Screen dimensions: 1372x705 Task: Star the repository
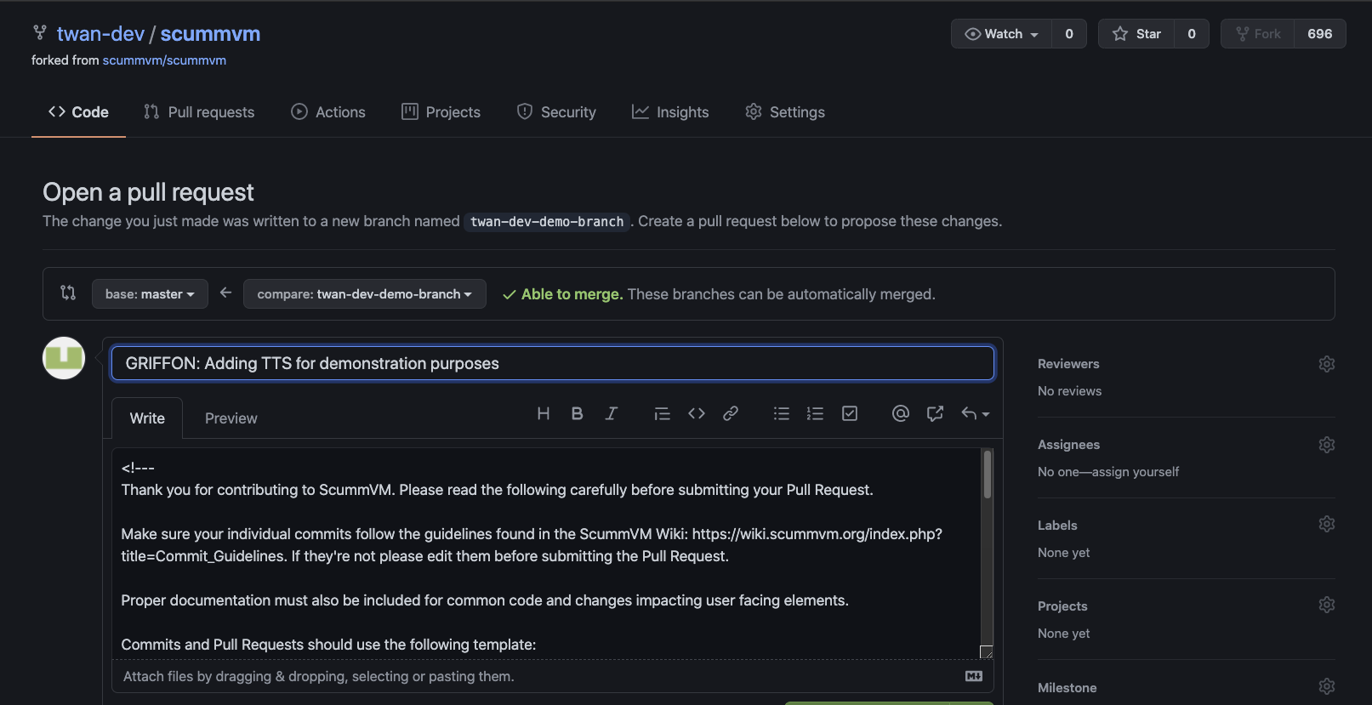1136,34
